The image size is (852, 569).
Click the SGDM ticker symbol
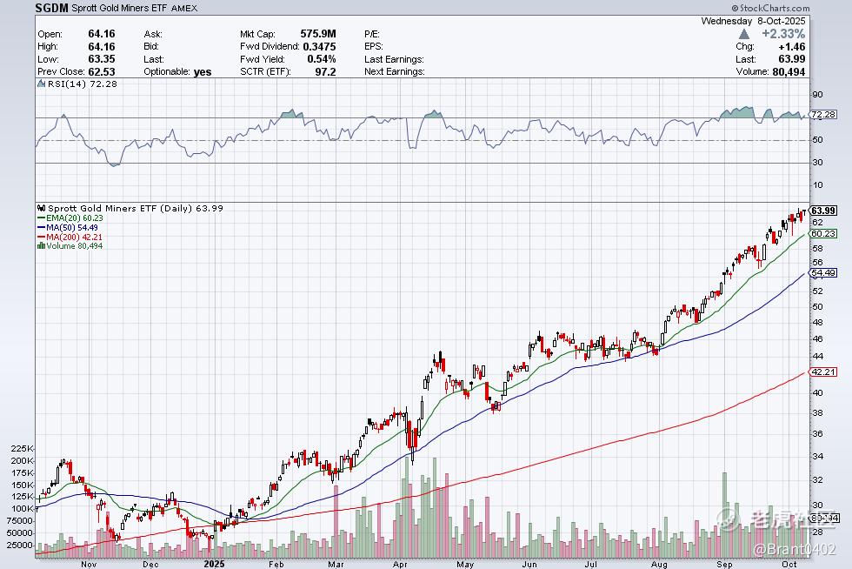(51, 8)
